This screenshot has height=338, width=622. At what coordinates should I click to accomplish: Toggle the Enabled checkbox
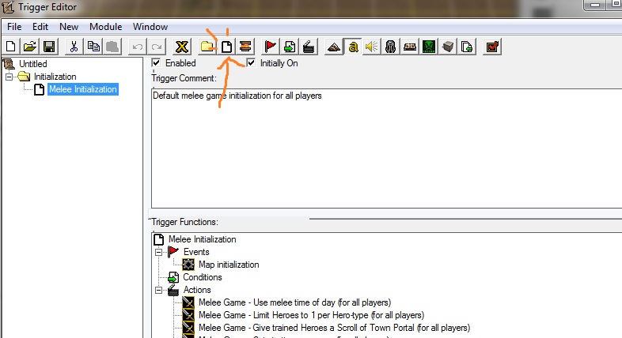(x=157, y=62)
